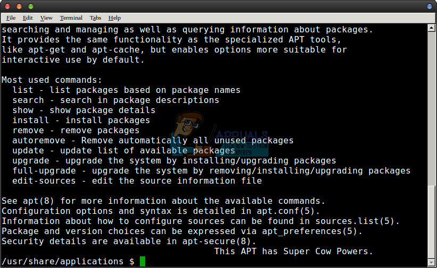Click the 'full-upgrade' command line
437x268 pixels.
click(211, 170)
